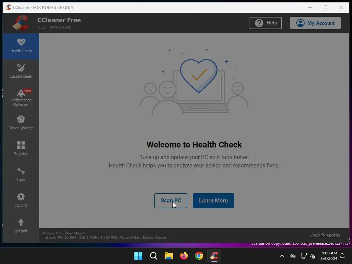This screenshot has height=264, width=352.
Task: Click the heart-and-laptop illustration
Action: pos(194,81)
